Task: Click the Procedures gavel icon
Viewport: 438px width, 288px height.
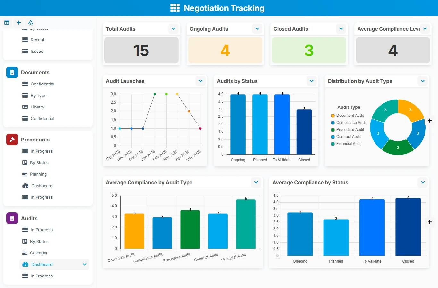Action: coord(12,140)
